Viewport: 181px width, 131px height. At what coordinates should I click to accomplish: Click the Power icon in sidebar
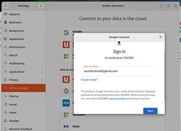tap(5, 113)
